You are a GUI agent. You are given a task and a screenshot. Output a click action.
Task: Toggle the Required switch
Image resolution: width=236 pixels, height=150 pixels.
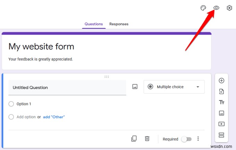[186, 139]
